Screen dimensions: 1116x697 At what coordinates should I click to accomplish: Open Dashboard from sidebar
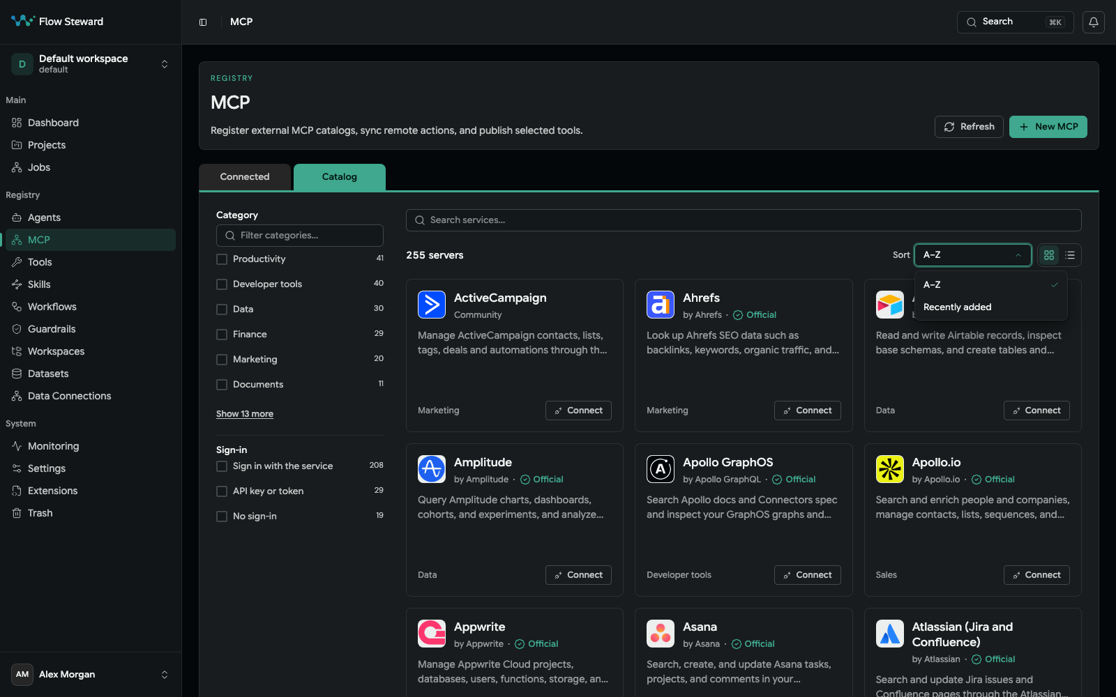(x=91, y=123)
